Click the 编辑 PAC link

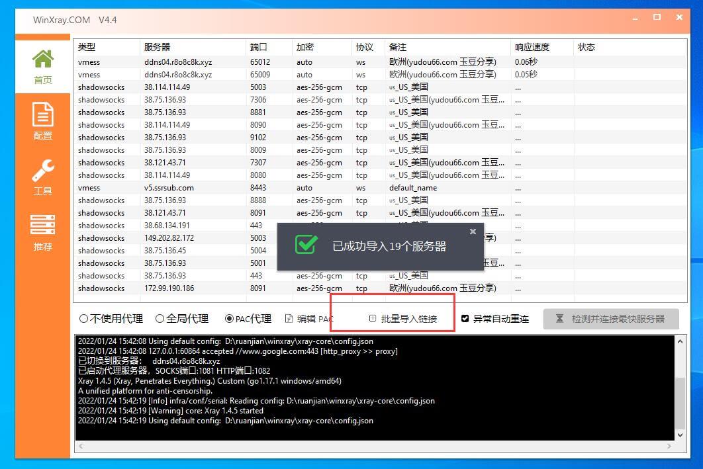pos(315,318)
